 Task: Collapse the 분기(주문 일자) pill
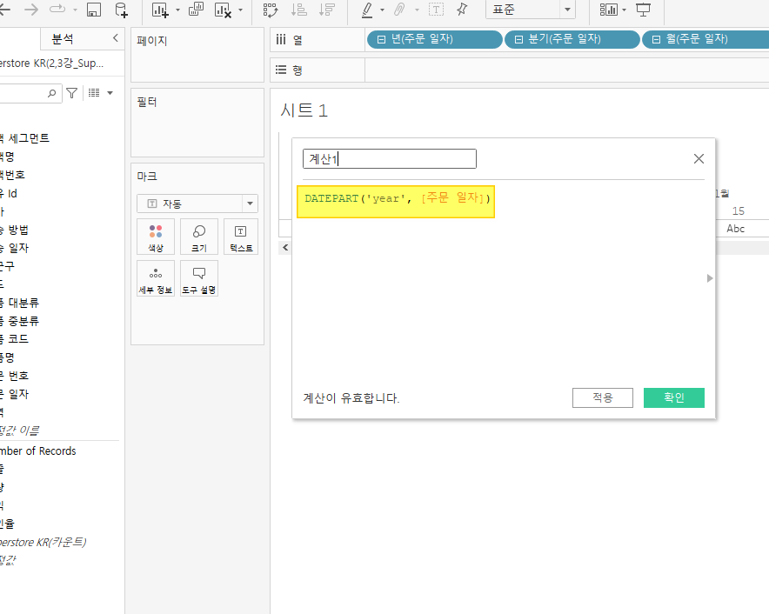[518, 39]
